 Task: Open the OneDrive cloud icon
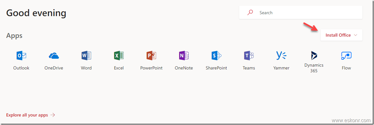(54, 56)
